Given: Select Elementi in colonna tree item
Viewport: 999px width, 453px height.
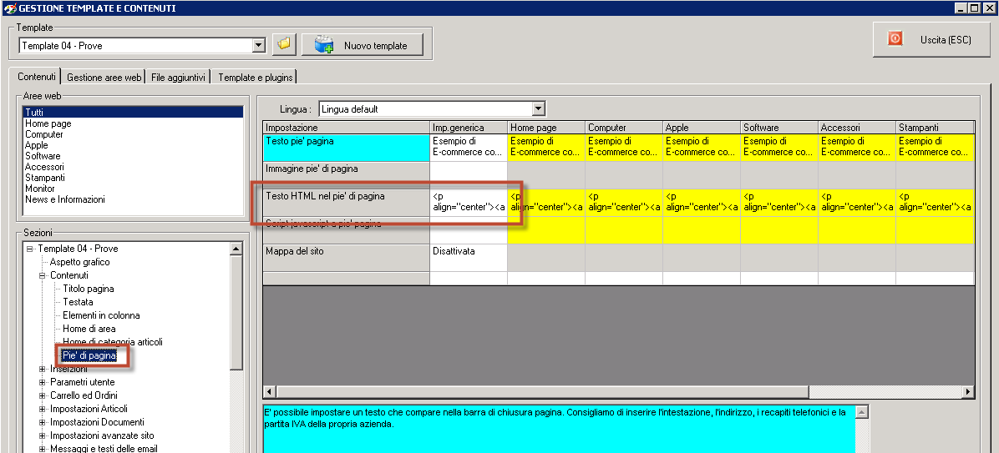Looking at the screenshot, I should point(101,315).
